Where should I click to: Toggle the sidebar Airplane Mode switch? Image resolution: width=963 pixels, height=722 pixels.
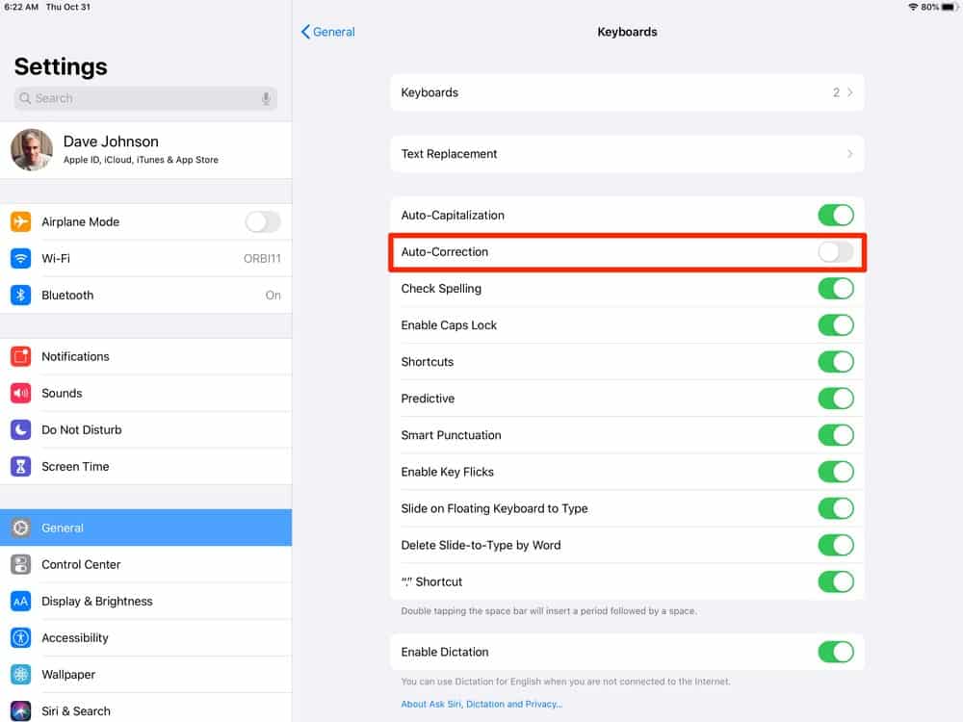click(x=262, y=221)
